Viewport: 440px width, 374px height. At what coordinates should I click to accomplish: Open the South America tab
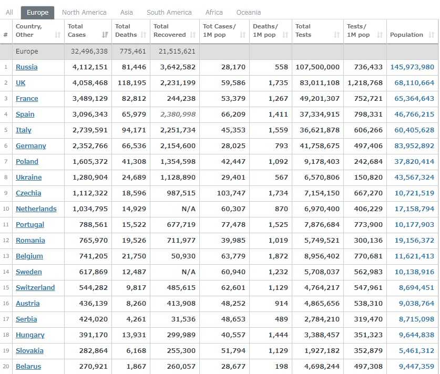(x=169, y=12)
